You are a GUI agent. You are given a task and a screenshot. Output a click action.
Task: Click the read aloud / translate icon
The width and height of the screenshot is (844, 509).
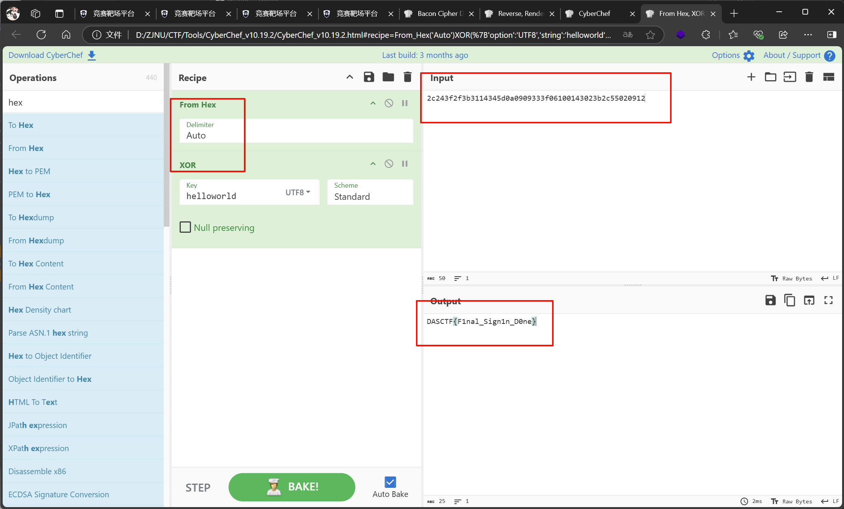point(628,35)
